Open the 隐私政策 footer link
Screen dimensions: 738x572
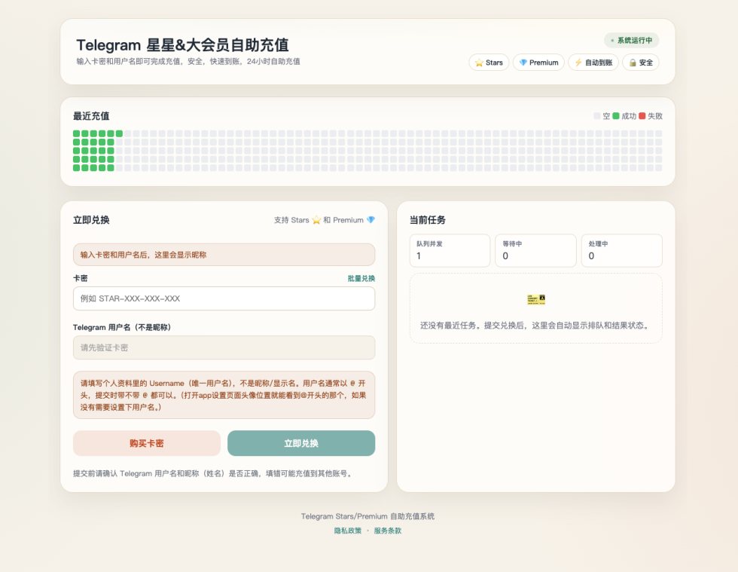click(x=348, y=531)
